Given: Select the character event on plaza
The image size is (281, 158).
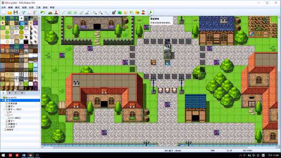Looking at the screenshot, I should click(153, 62).
